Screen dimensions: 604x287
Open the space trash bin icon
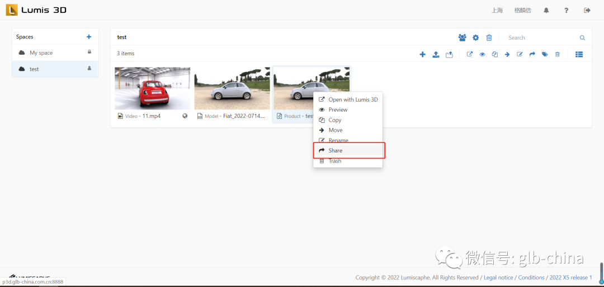tap(489, 37)
